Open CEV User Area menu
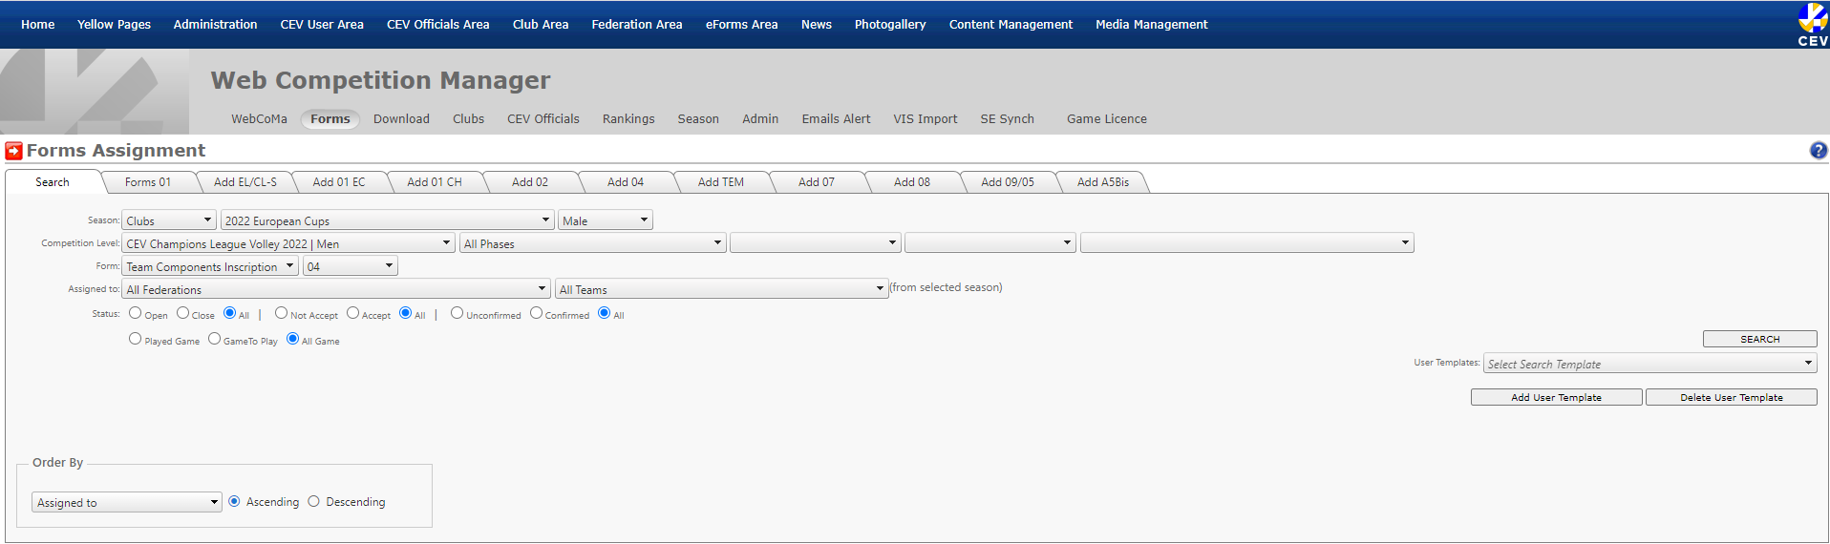The image size is (1830, 544). [x=322, y=24]
